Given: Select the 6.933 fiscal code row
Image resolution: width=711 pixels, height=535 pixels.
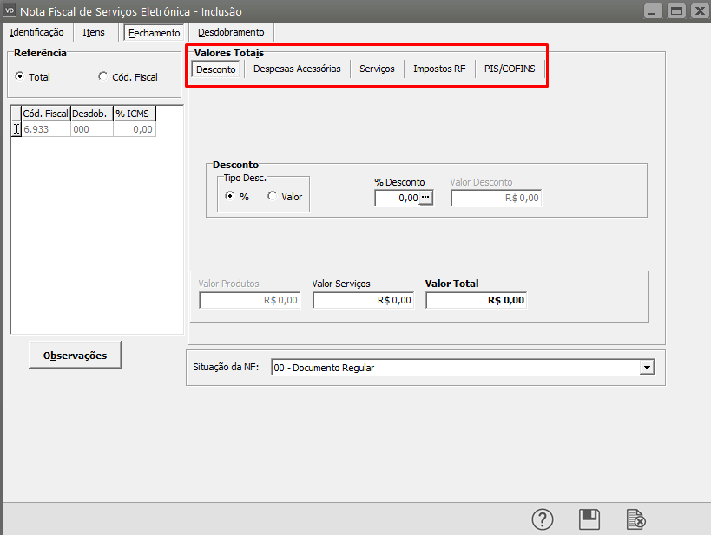Looking at the screenshot, I should pyautogui.click(x=45, y=129).
